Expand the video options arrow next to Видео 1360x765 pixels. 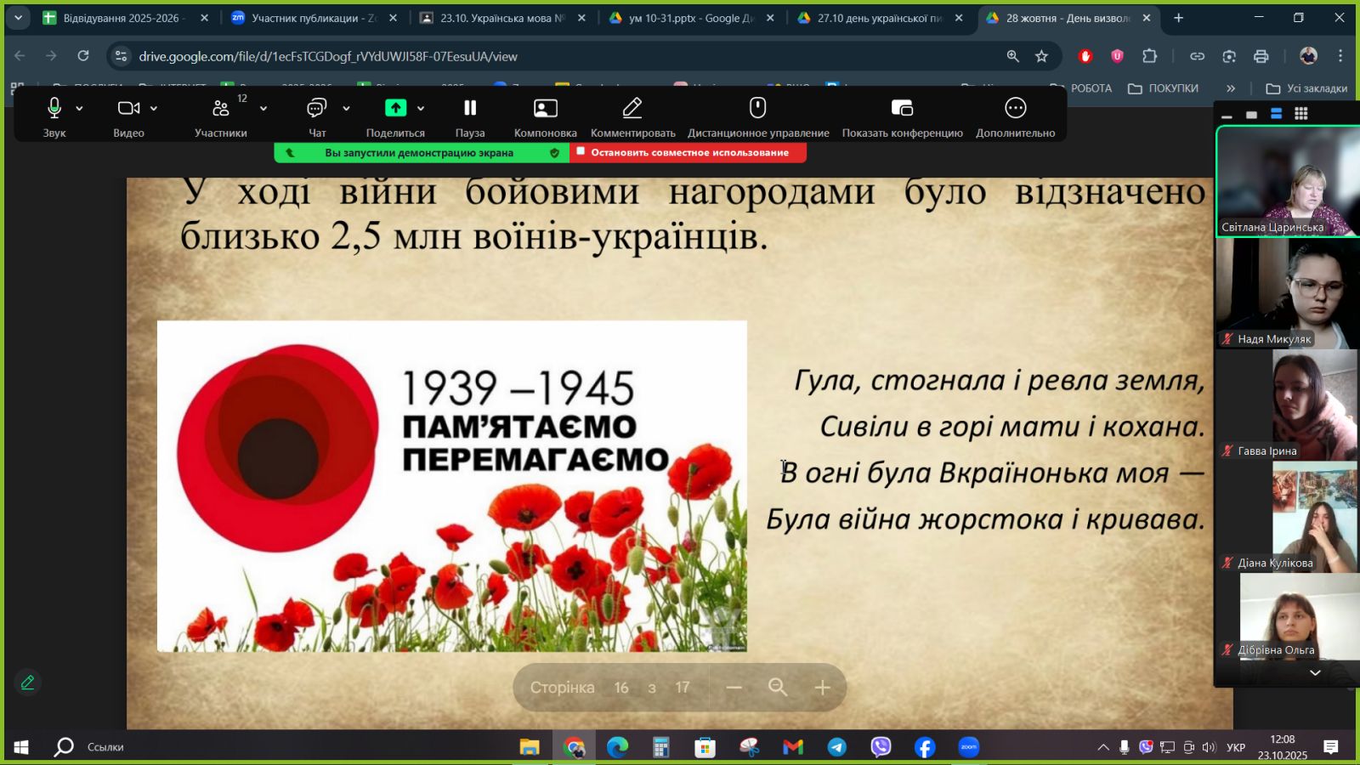point(154,109)
